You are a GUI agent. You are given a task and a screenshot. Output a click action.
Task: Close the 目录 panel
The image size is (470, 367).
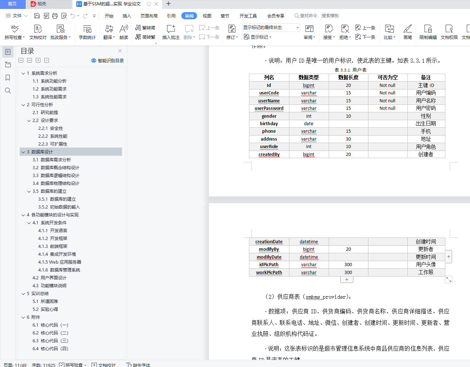120,51
